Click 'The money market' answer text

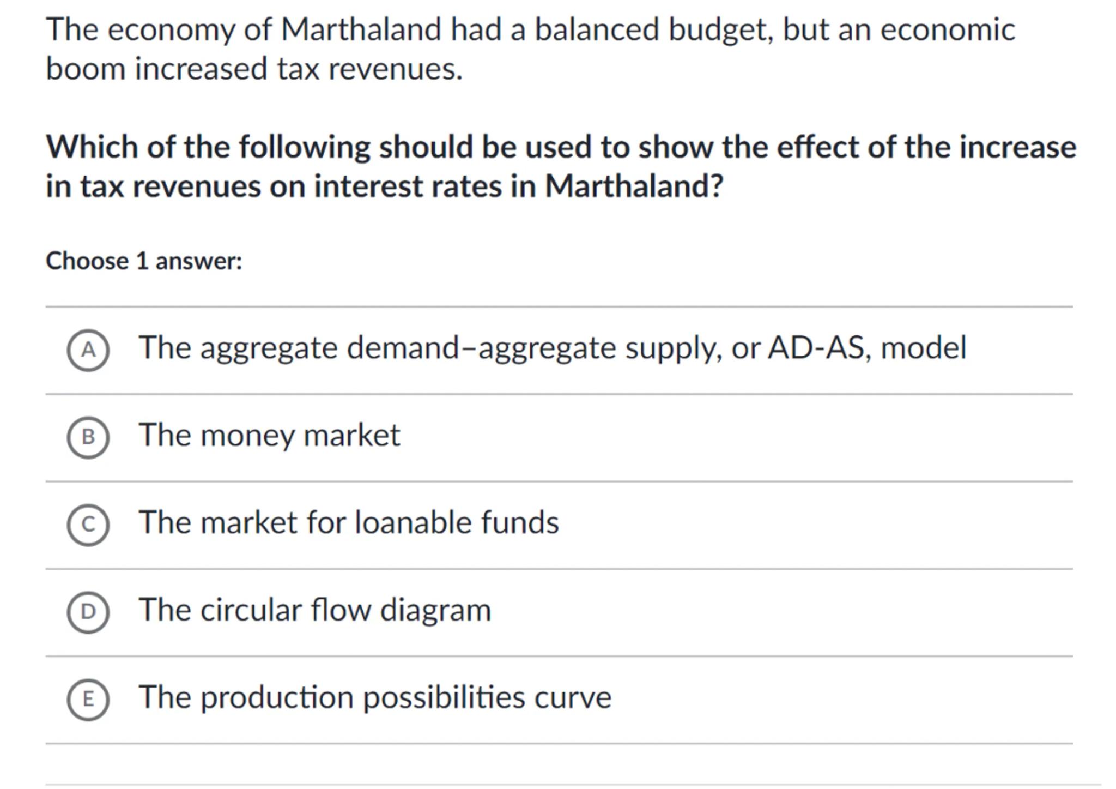[x=269, y=435]
